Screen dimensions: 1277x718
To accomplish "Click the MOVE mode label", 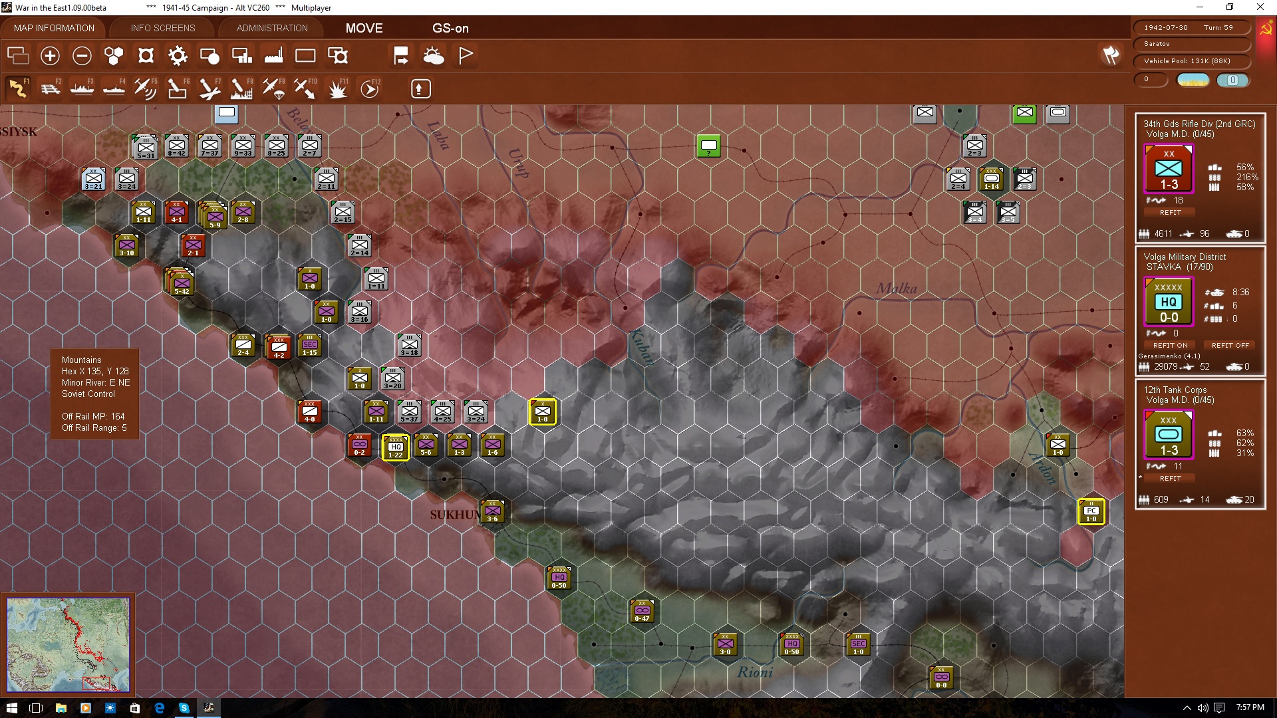I will point(364,28).
